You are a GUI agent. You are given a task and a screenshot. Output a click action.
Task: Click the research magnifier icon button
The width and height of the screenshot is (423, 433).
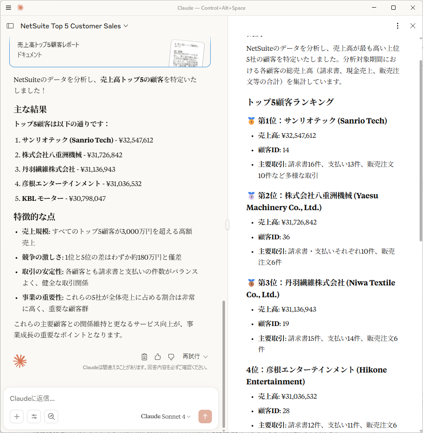[x=51, y=417]
